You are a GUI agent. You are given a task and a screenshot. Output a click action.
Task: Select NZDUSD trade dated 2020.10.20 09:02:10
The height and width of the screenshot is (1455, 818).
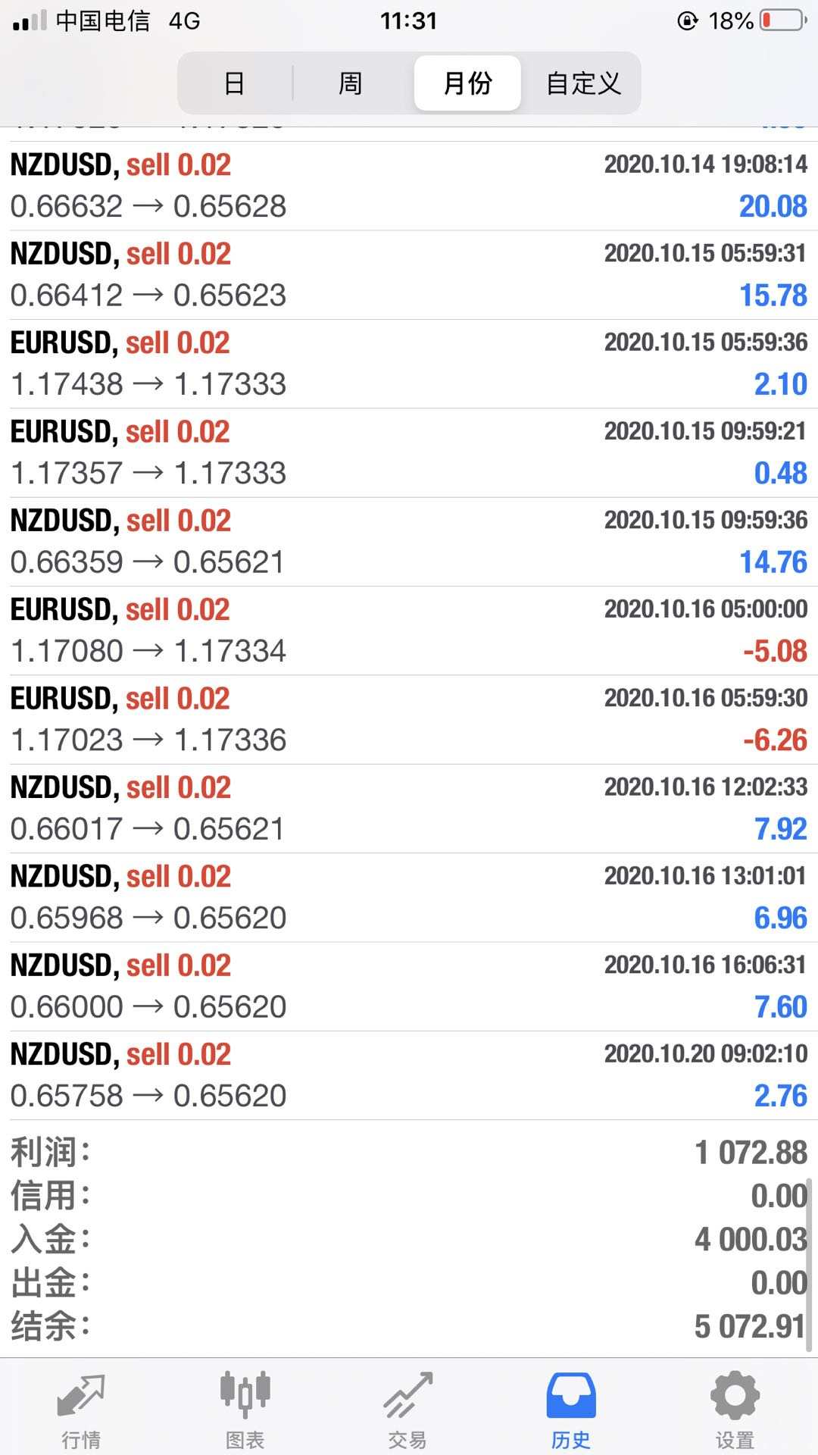(x=409, y=1075)
